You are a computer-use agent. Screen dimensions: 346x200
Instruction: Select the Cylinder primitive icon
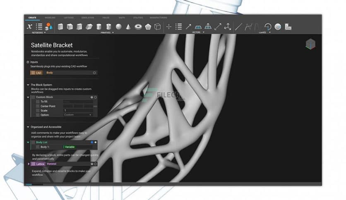(99, 26)
